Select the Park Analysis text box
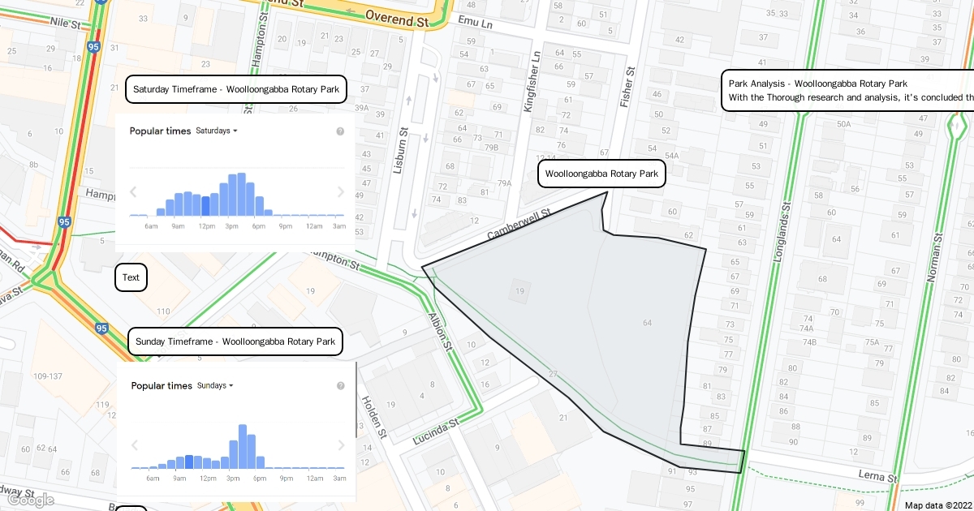Viewport: 974px width, 511px height. (x=848, y=90)
